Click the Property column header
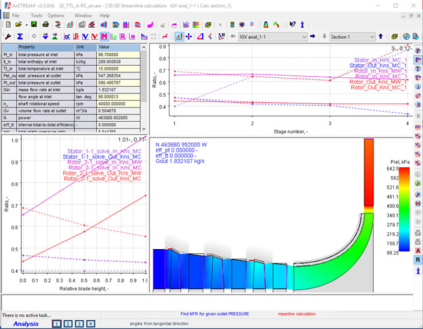Viewport: 423px width, 329px height. [x=46, y=47]
